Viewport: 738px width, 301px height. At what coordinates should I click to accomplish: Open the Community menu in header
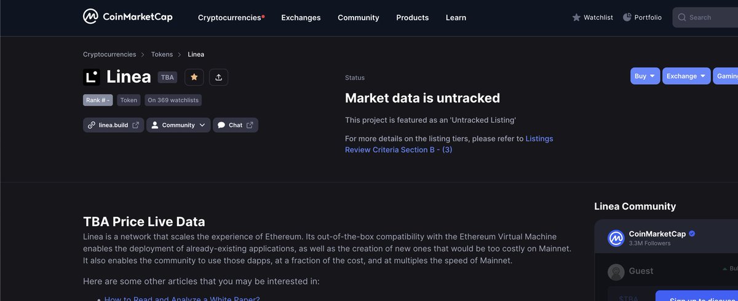click(359, 18)
